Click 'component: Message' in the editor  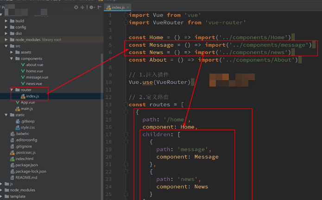pos(187,157)
